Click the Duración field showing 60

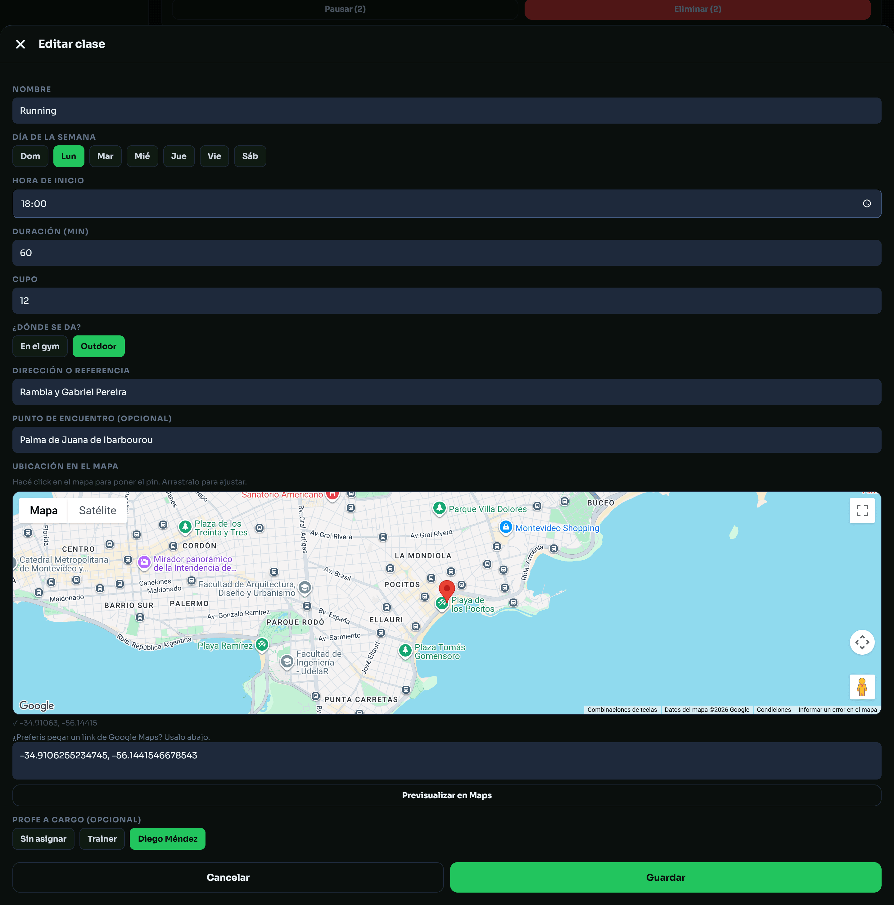447,253
